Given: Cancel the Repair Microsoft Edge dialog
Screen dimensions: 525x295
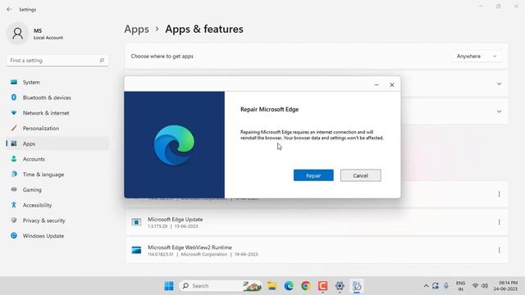Looking at the screenshot, I should (361, 175).
